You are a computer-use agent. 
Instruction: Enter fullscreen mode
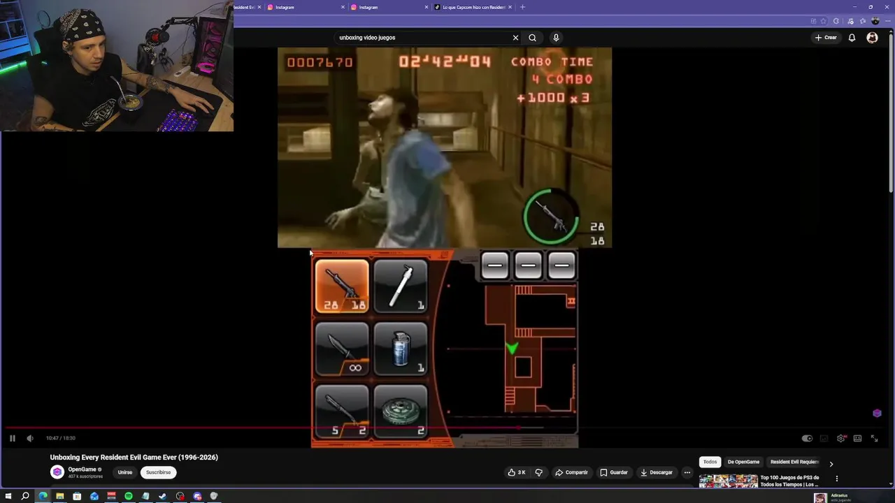point(874,439)
